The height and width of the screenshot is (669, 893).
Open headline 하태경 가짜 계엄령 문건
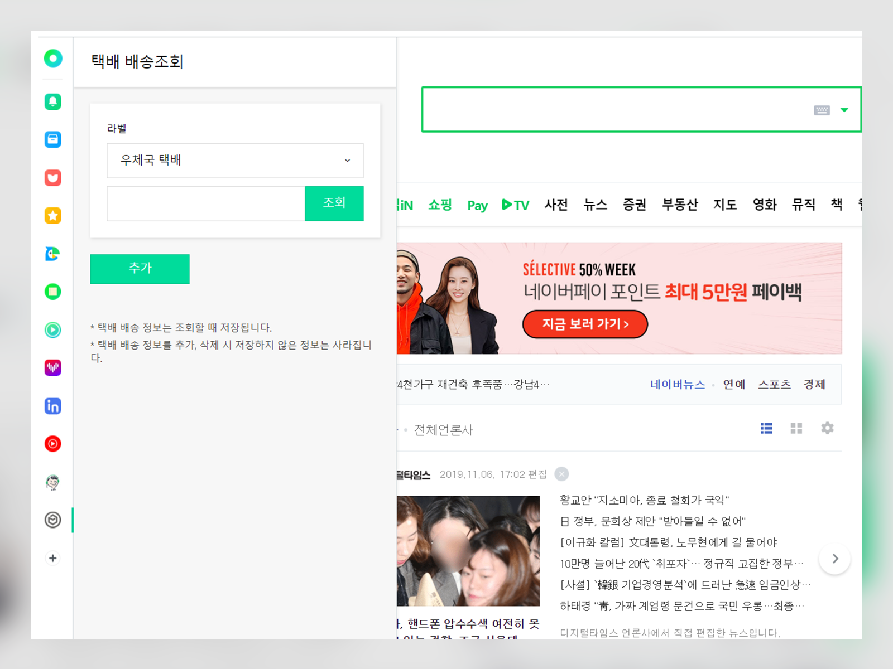click(x=682, y=606)
